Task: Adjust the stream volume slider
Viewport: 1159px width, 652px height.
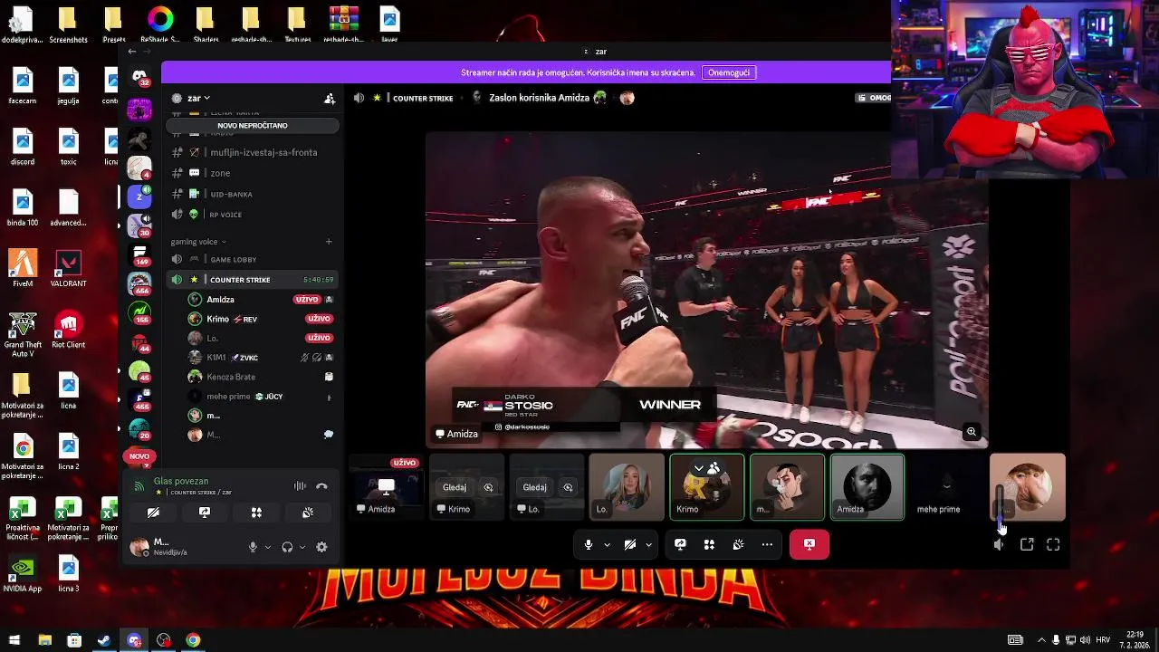Action: [1000, 507]
